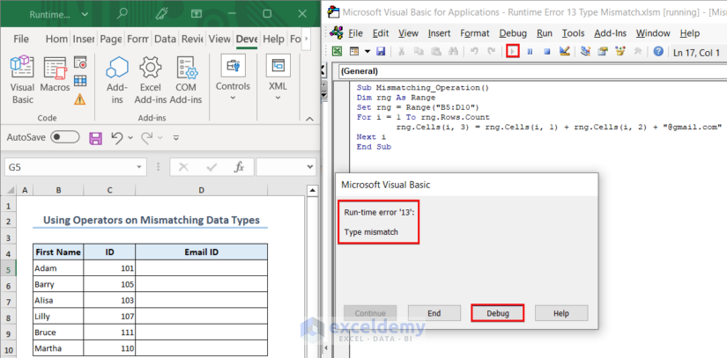Start Record Macro in Code group
This screenshot has width=727, height=358.
80,62
